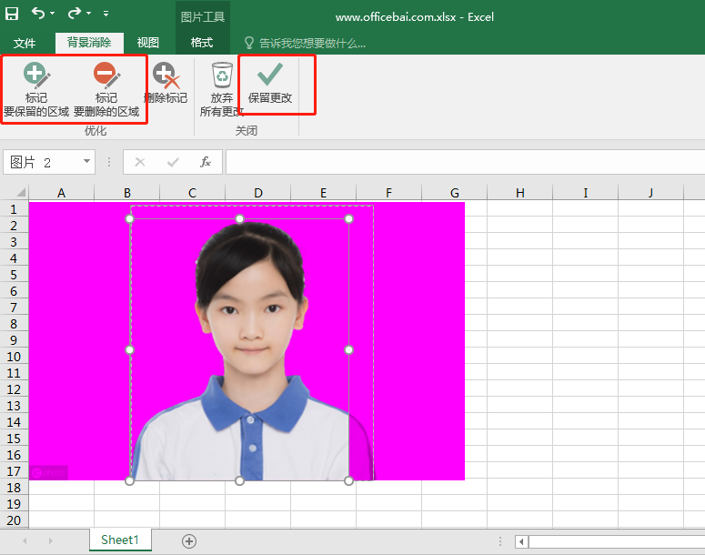The width and height of the screenshot is (705, 555).
Task: Open the Redo history dropdown arrow
Action: [x=88, y=14]
